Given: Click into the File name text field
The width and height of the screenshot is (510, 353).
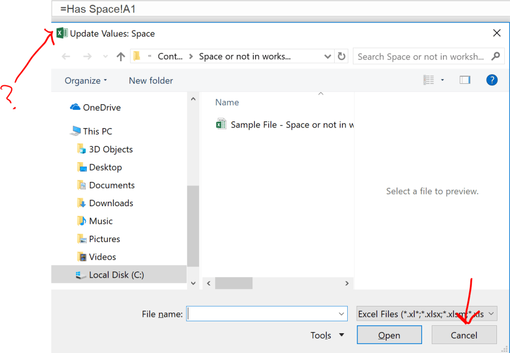Looking at the screenshot, I should click(x=261, y=313).
